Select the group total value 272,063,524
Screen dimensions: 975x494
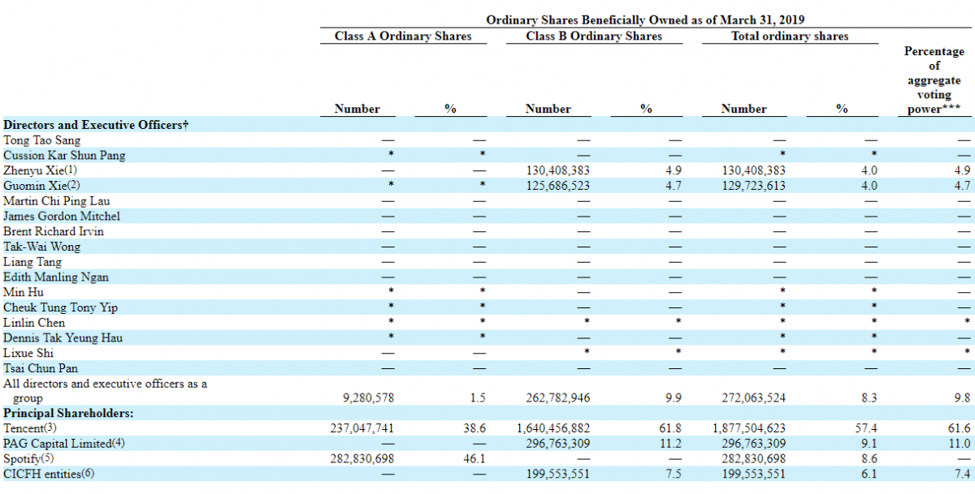[x=754, y=398]
